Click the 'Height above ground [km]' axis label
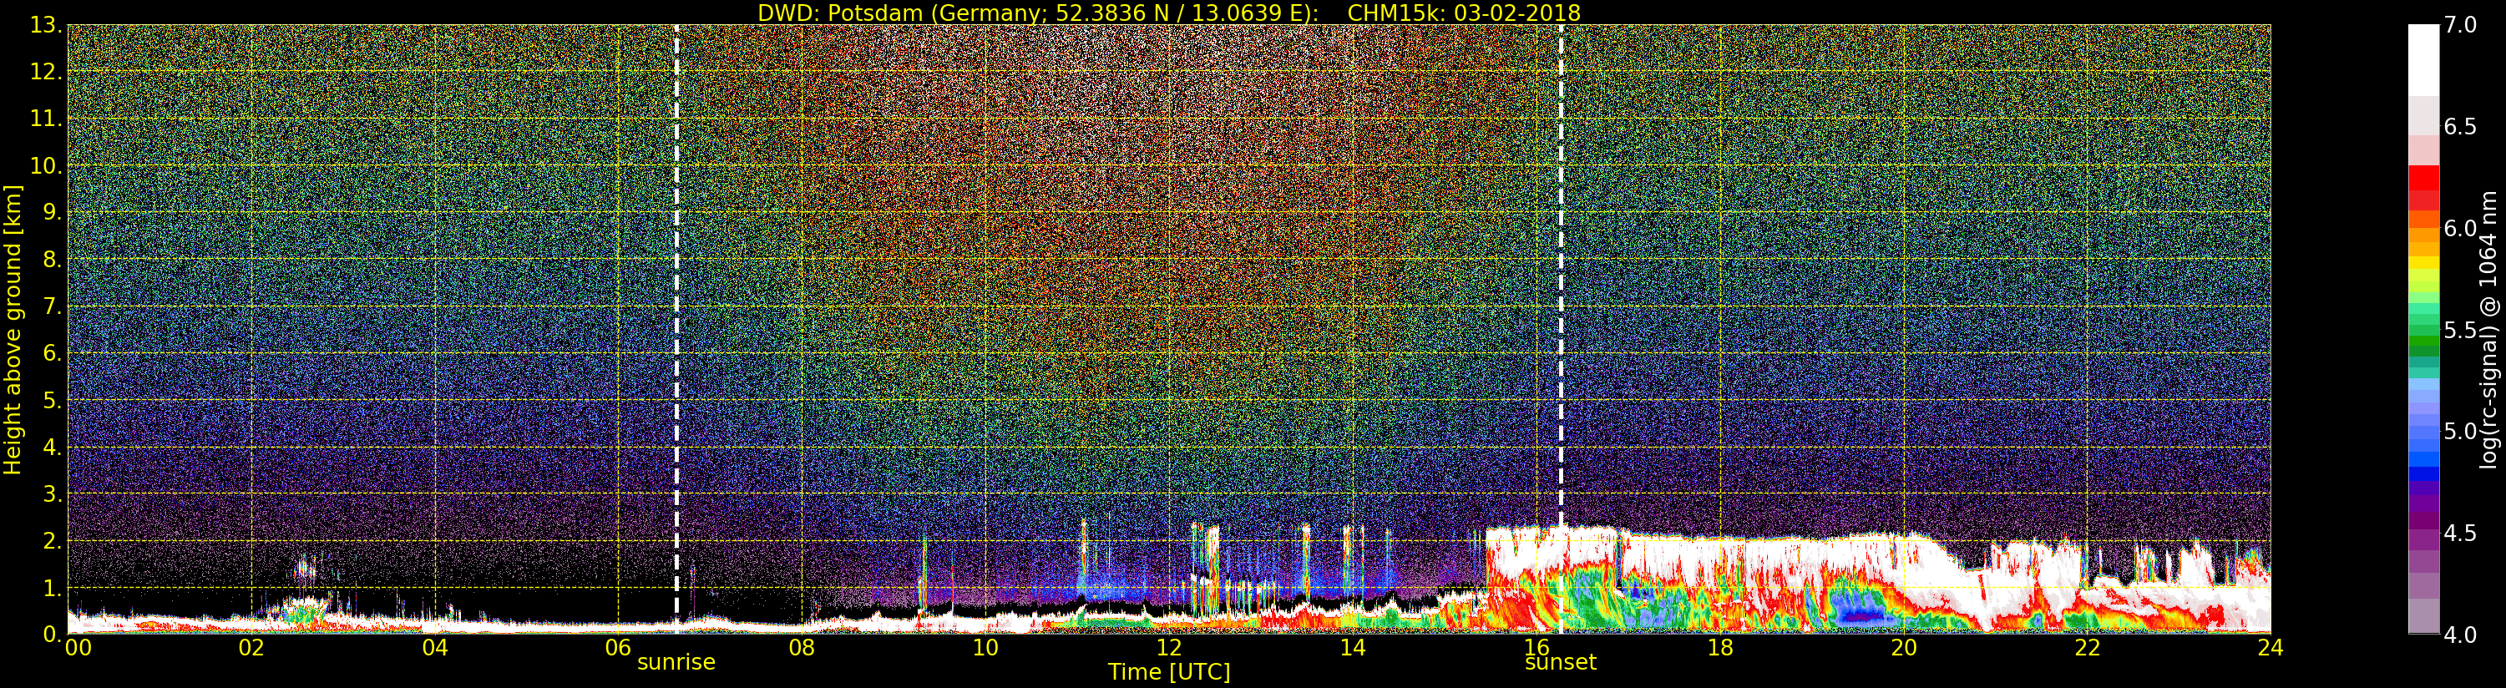 13,330
